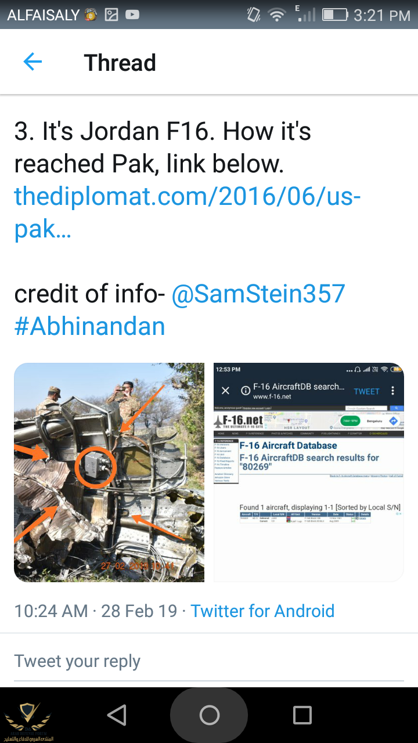The height and width of the screenshot is (743, 418).
Task: Tap the Twitter for Android source link
Action: [262, 611]
